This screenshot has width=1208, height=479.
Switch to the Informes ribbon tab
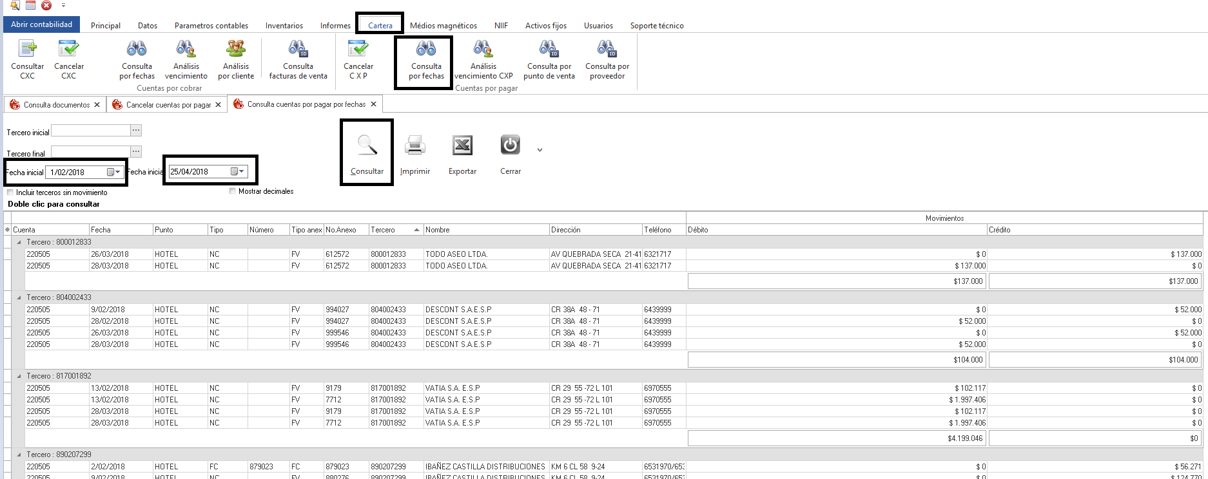click(x=335, y=26)
